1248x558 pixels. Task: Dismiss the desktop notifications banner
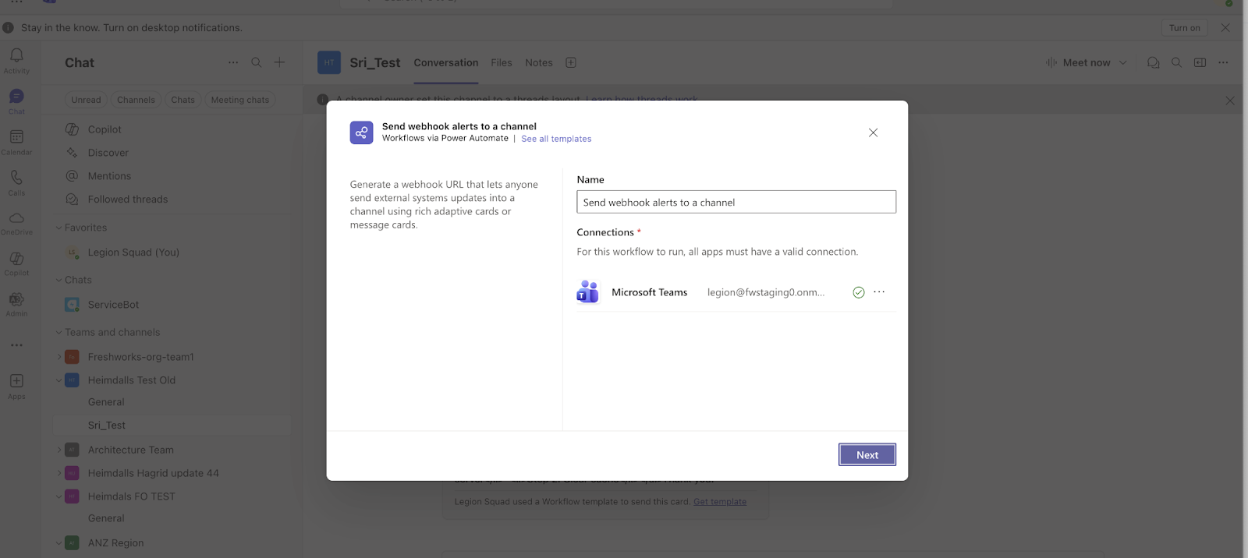point(1225,27)
